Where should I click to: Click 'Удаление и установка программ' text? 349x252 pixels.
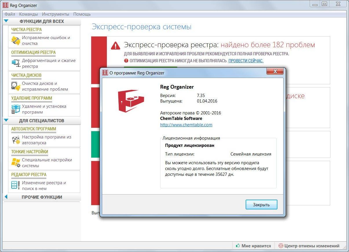[44, 109]
